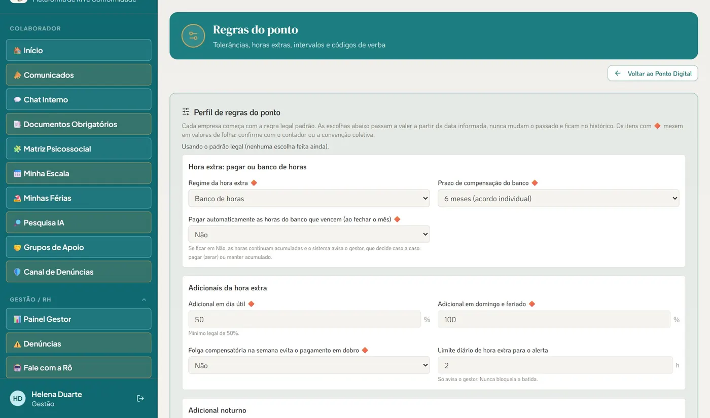Select Documentos Obrigatórios in the sidebar
This screenshot has width=710, height=418.
pyautogui.click(x=79, y=124)
